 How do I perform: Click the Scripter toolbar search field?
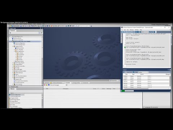(145, 32)
